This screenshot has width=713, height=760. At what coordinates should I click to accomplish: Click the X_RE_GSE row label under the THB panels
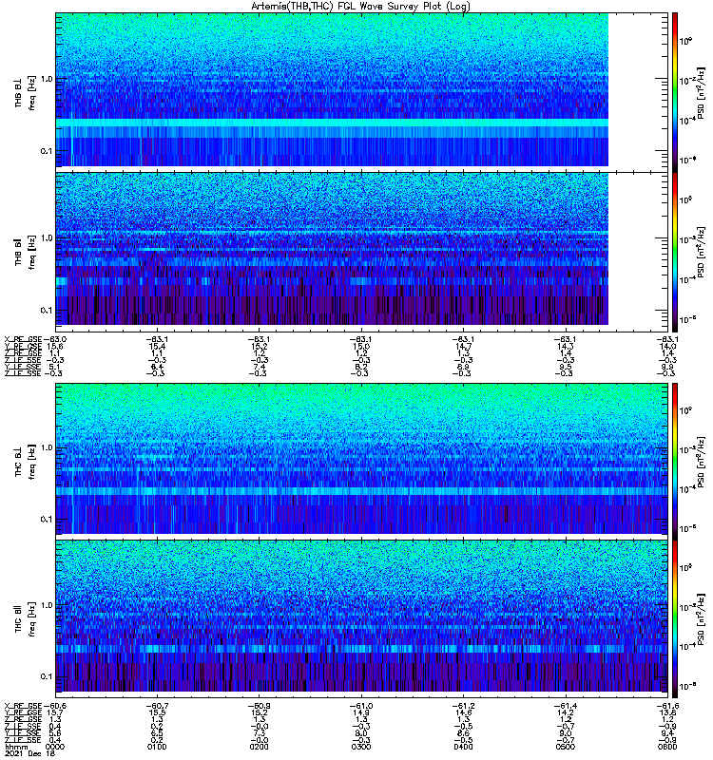point(23,339)
